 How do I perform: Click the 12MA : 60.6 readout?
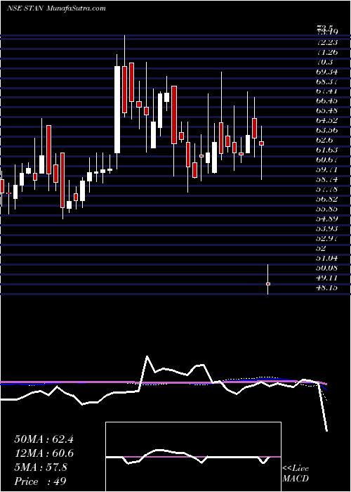(x=44, y=453)
